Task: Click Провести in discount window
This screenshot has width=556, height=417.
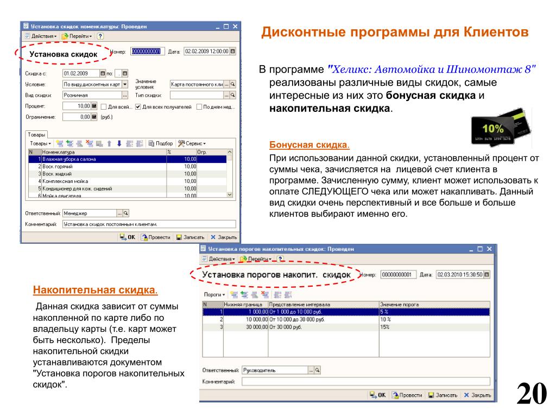Action: tap(156, 237)
